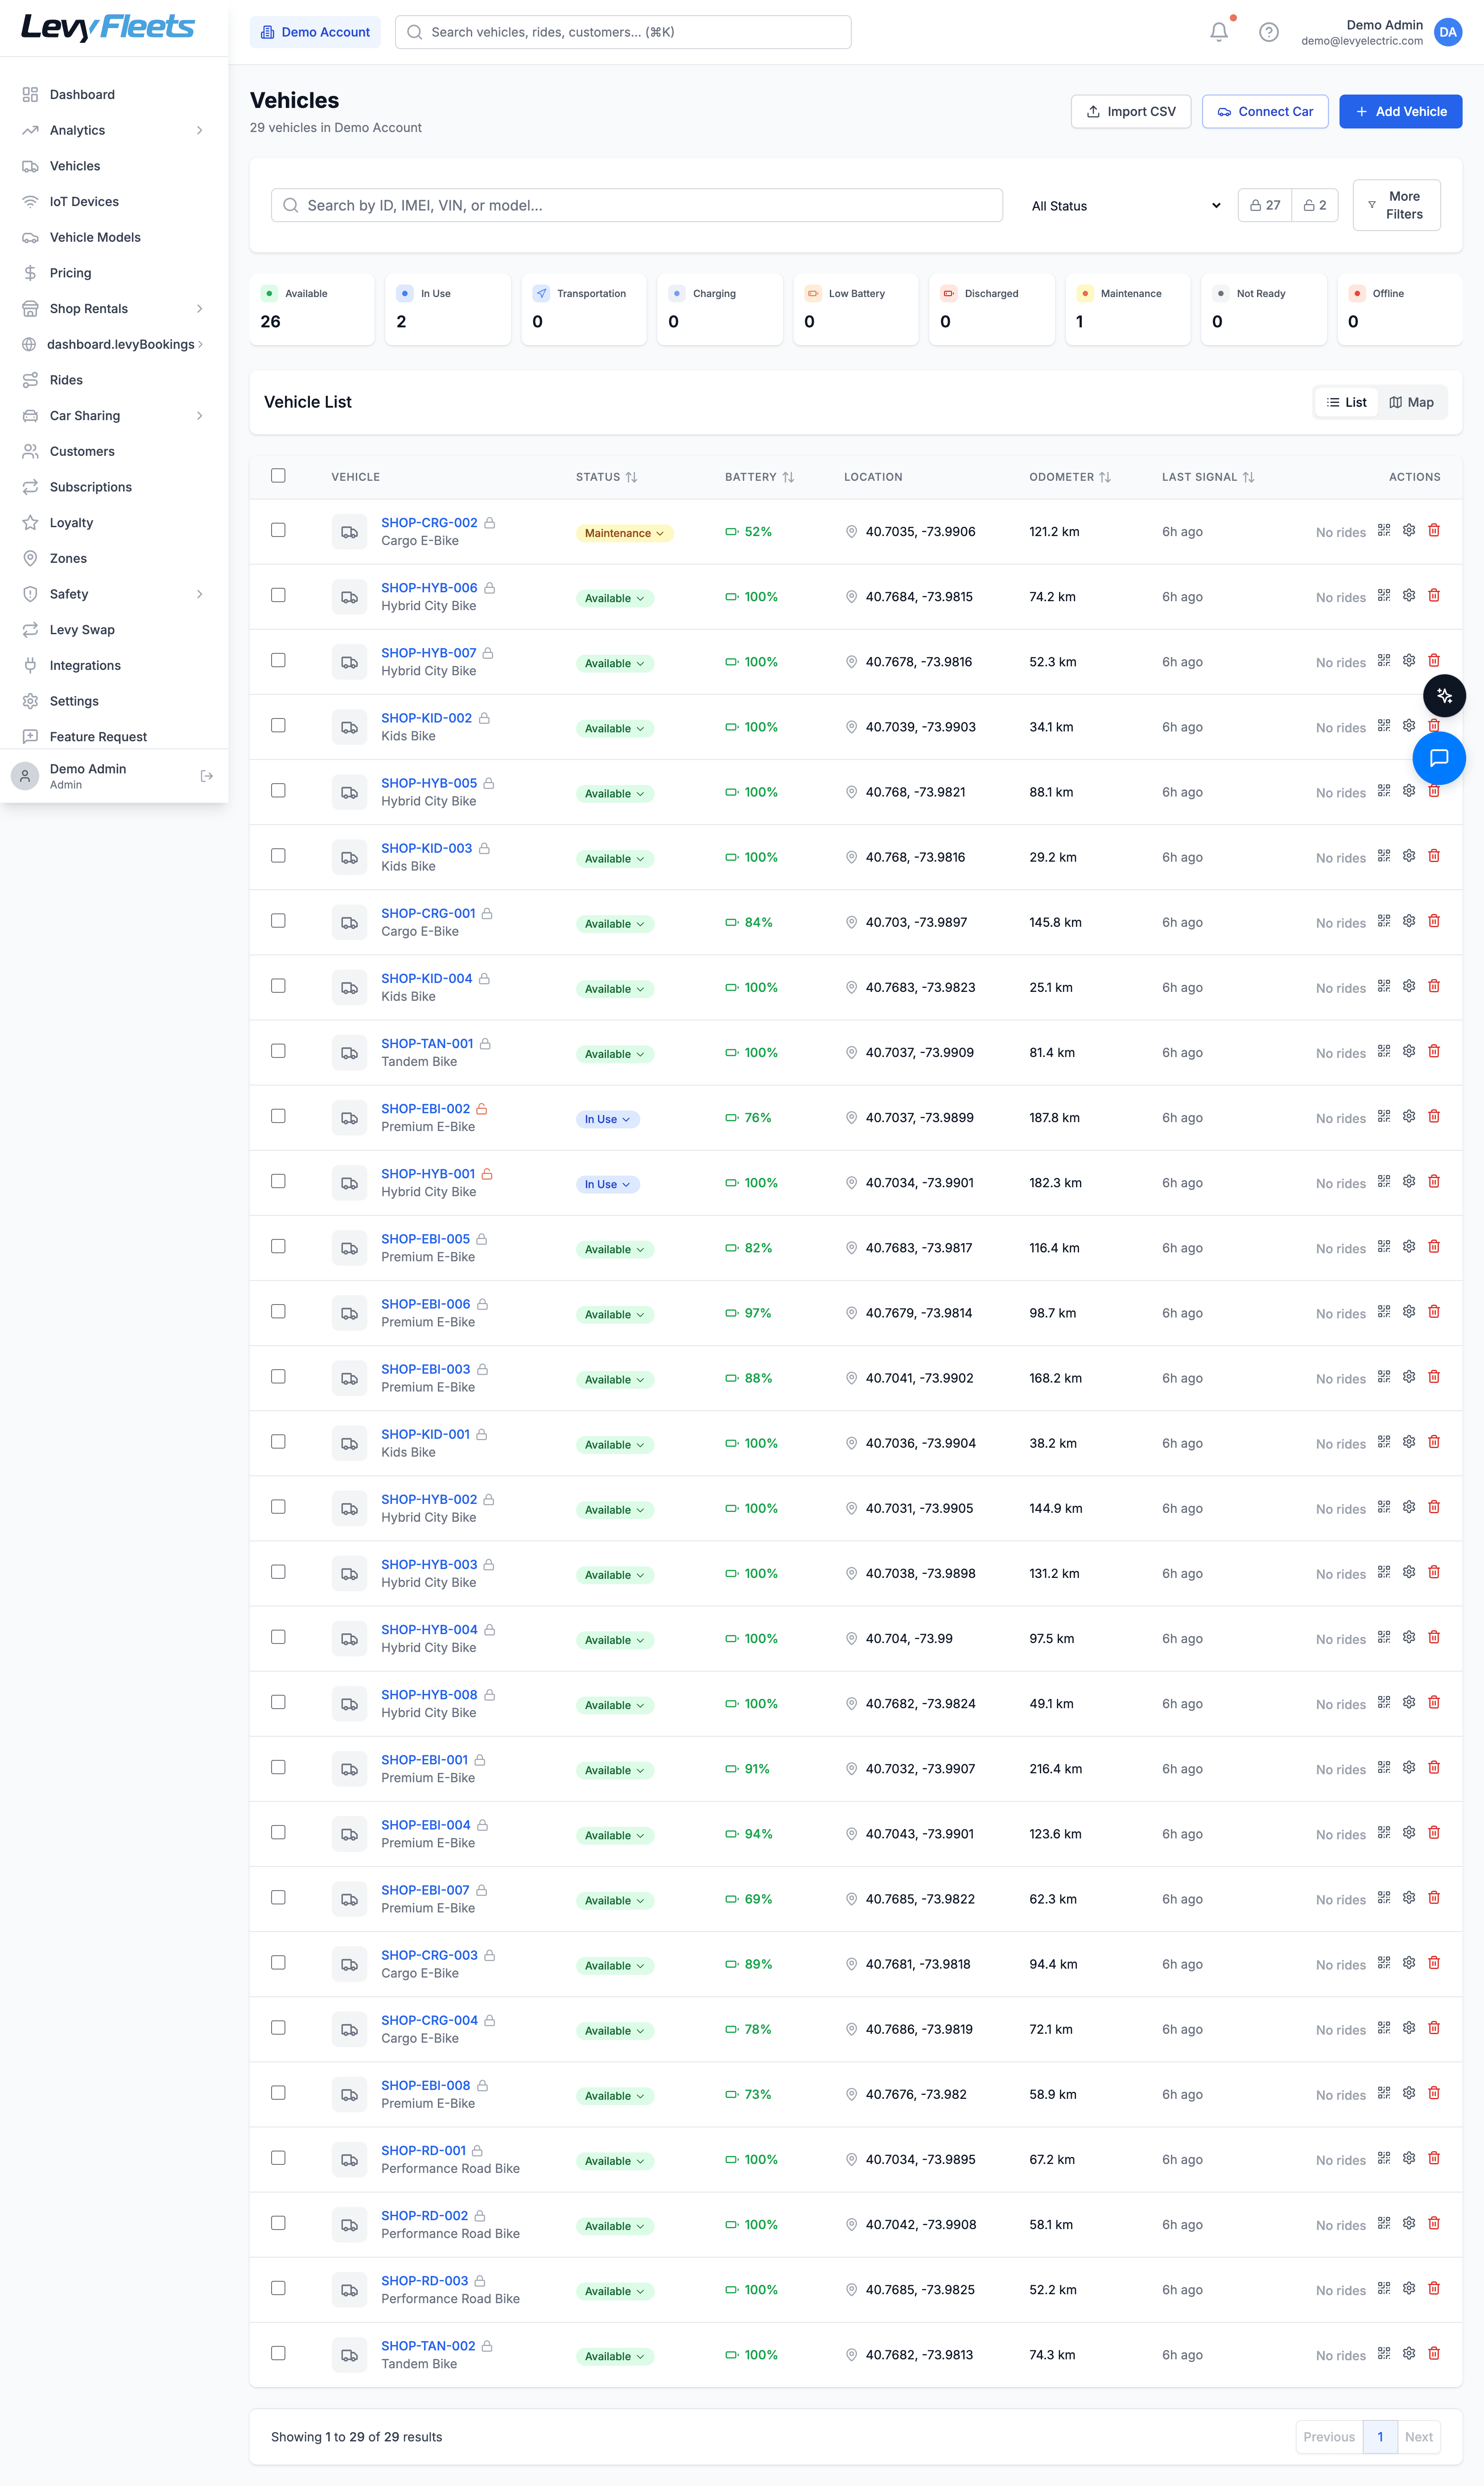Click red unlocked icon beside SHOP-HYB-001

487,1173
